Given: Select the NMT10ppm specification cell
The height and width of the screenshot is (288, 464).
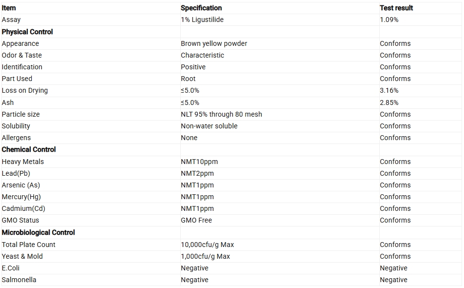Looking at the screenshot, I should coord(199,162).
